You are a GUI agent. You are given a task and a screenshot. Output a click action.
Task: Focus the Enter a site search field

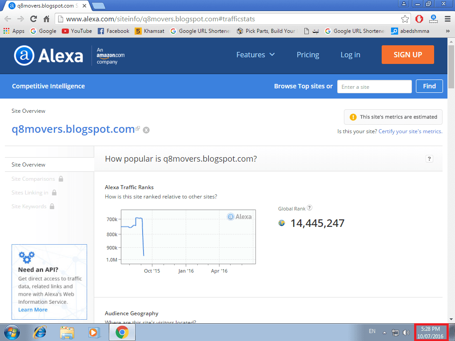374,87
